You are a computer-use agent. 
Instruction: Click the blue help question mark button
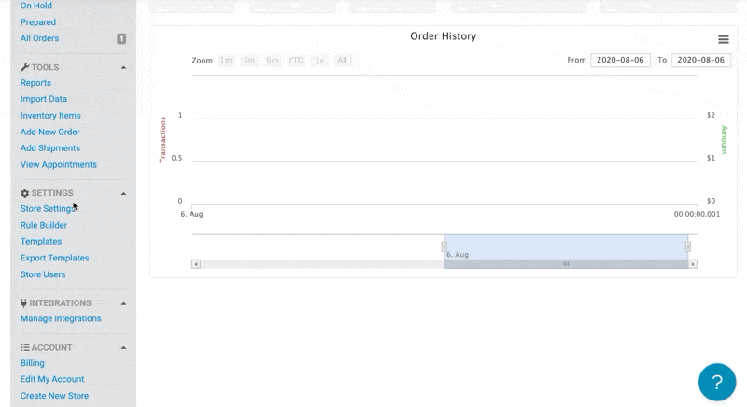tap(717, 382)
